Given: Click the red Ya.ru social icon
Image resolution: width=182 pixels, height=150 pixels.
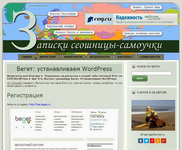Looking at the screenshot, I should [x=152, y=141].
